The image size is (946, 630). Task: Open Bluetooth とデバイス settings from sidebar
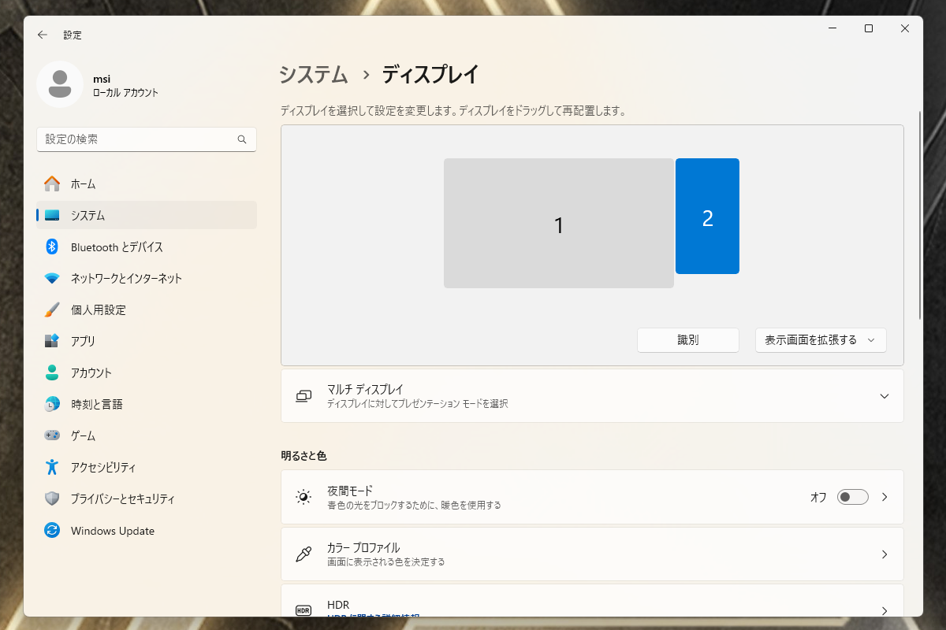(x=118, y=246)
